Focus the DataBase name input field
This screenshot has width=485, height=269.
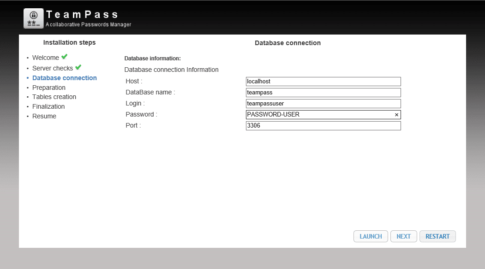click(323, 93)
